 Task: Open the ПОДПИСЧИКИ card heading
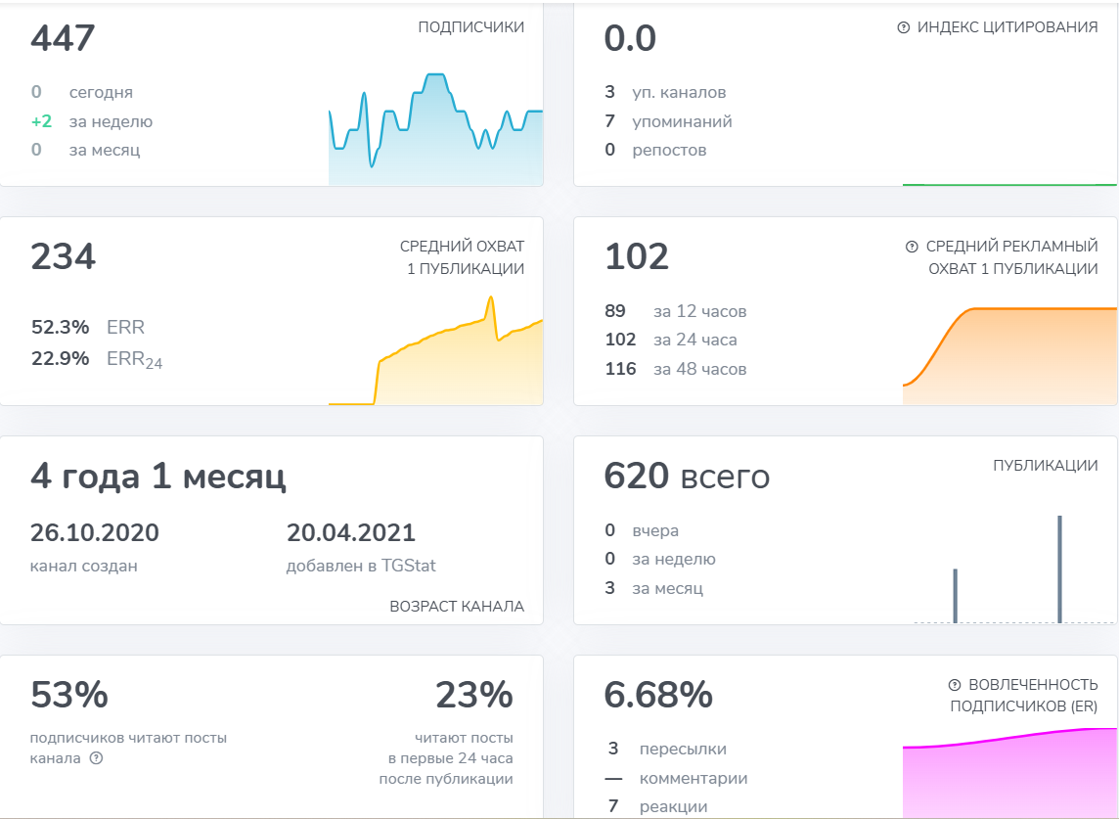click(x=471, y=27)
